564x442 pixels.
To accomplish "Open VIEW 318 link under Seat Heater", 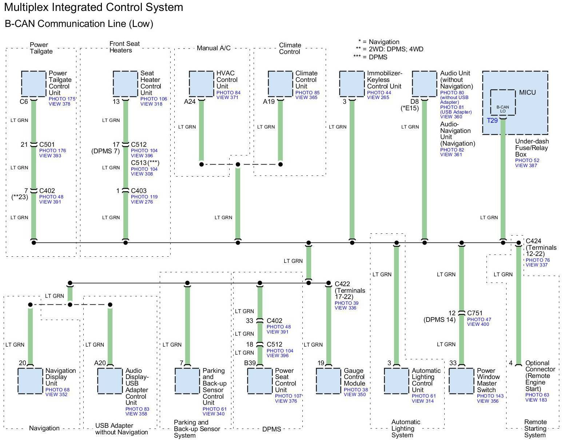I will pos(151,104).
